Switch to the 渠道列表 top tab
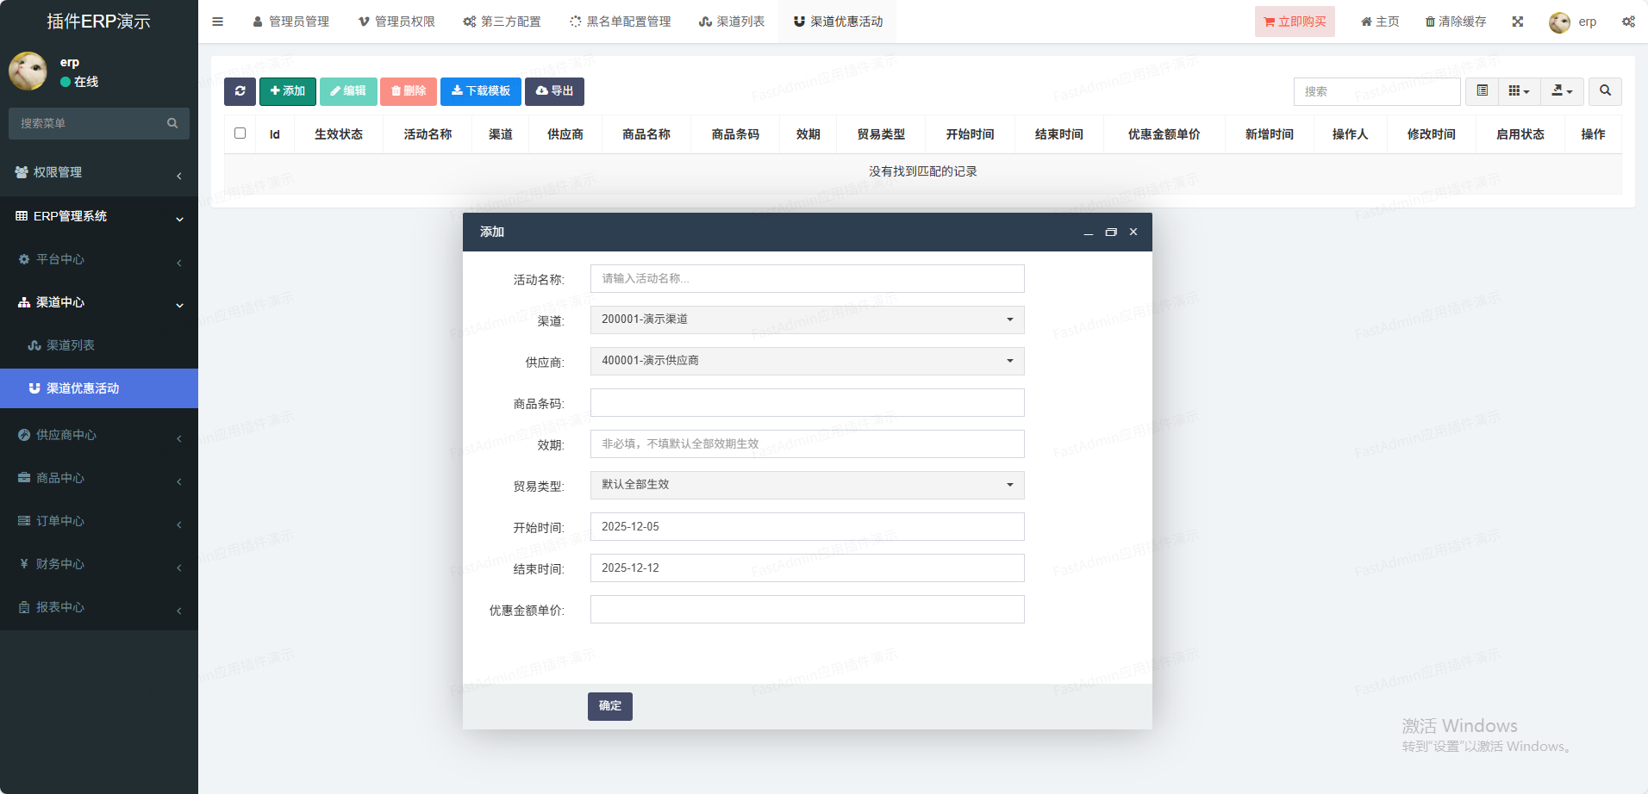The image size is (1648, 794). pyautogui.click(x=732, y=22)
